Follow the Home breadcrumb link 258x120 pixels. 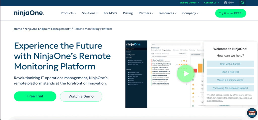pos(18,29)
